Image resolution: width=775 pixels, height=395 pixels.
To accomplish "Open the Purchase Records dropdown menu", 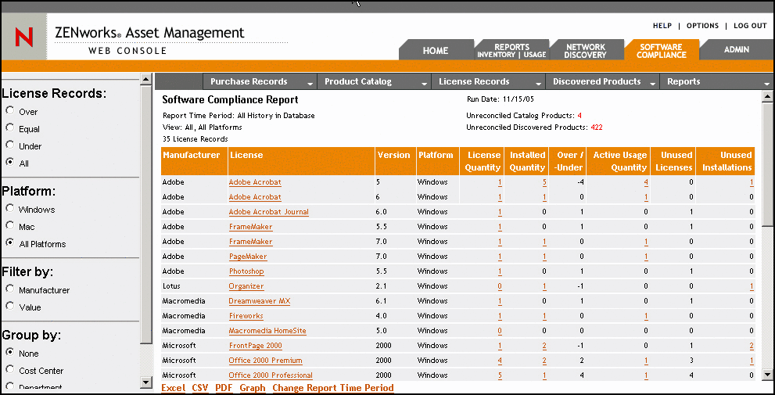I will (260, 81).
